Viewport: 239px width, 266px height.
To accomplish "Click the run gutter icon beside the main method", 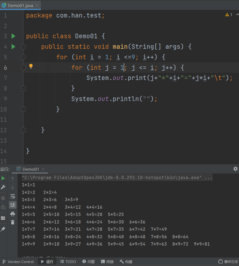I will [x=13, y=47].
